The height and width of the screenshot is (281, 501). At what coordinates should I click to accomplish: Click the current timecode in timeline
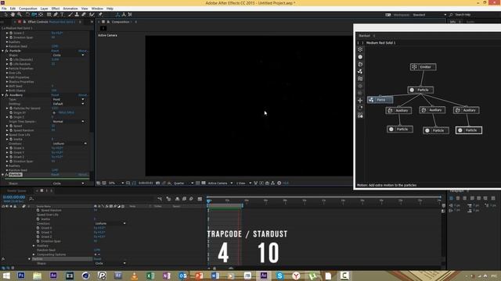(14, 197)
